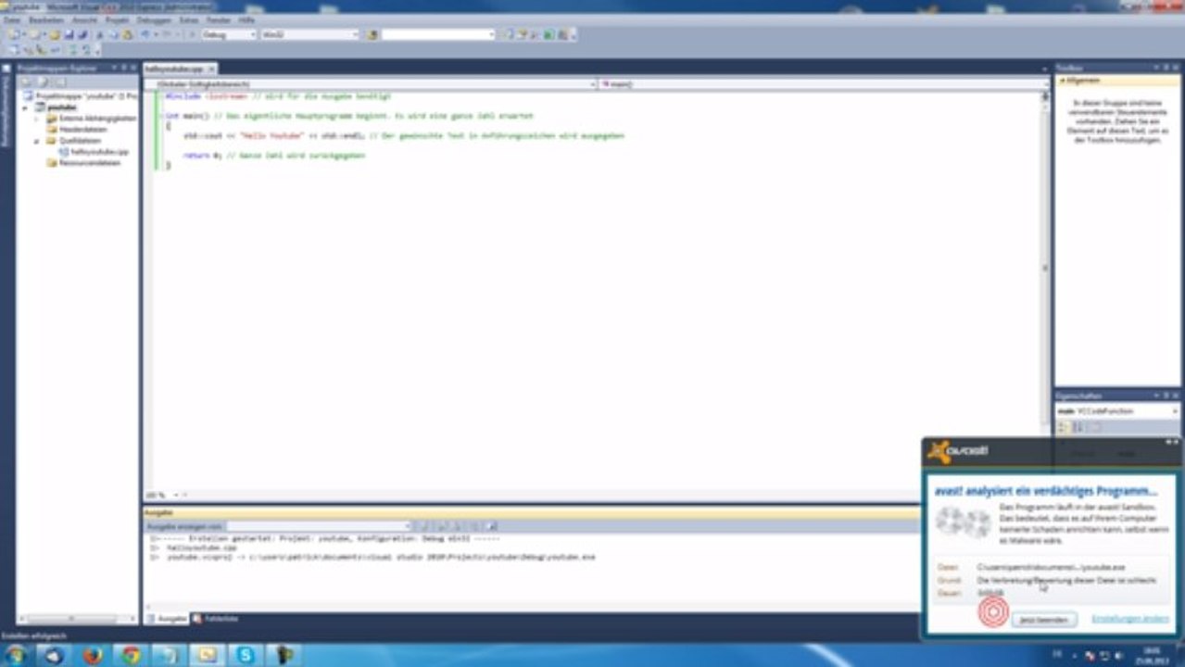Click the Properties icon in solution explorer toolbar

click(x=26, y=82)
